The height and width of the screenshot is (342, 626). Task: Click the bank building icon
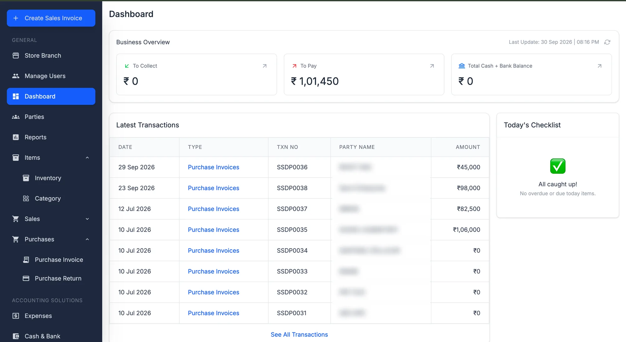462,66
